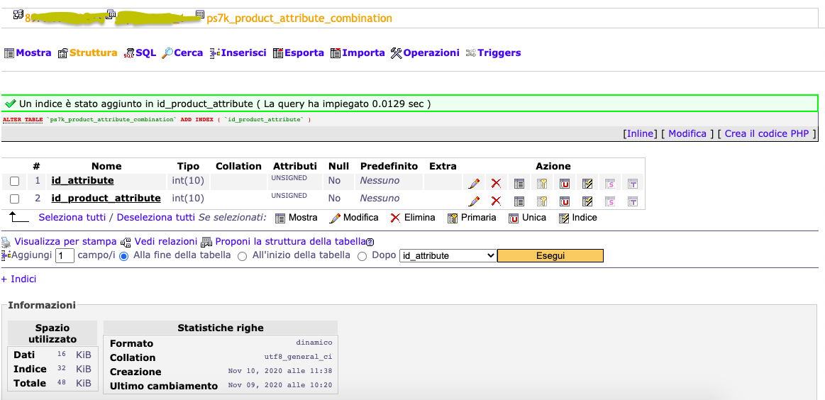Click the unique icon in id_product_attribute row

565,201
